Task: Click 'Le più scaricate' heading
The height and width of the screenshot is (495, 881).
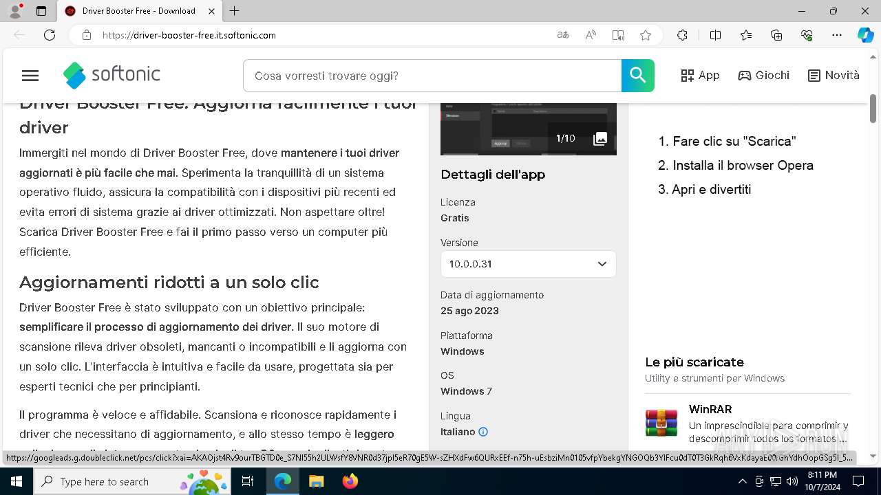Action: coord(694,362)
